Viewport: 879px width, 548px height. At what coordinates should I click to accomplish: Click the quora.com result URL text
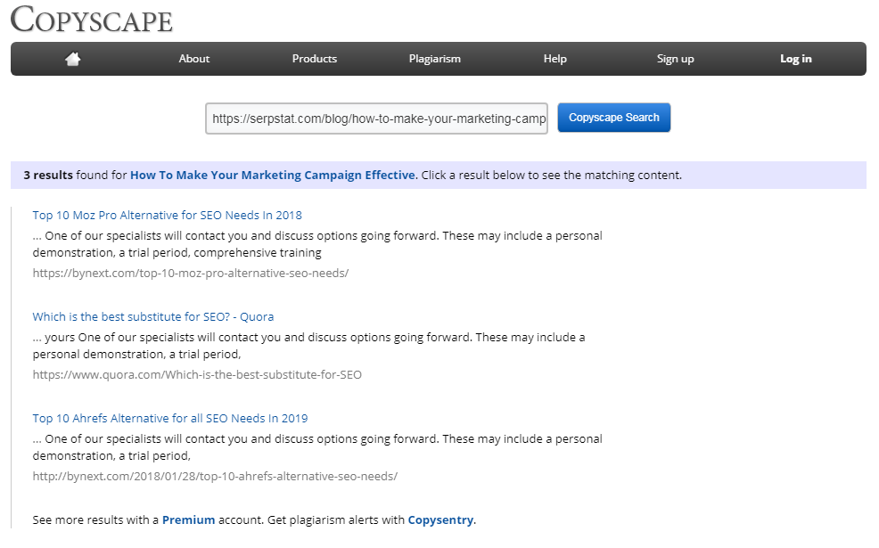197,375
